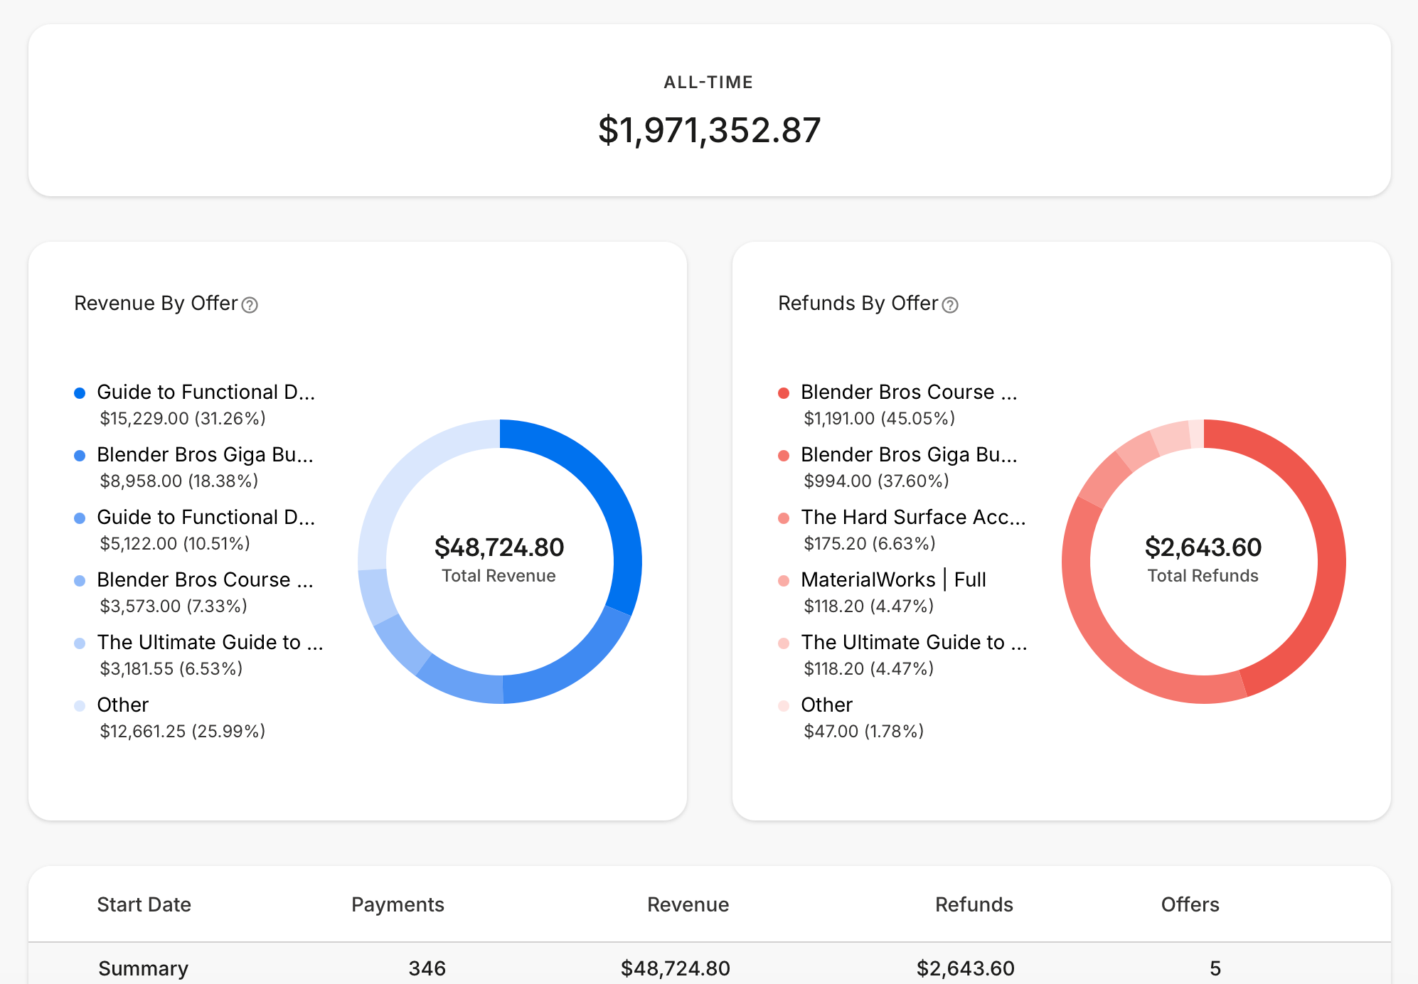Image resolution: width=1418 pixels, height=984 pixels.
Task: Click the blue dot beside Guide to Functional D...
Action: point(80,392)
